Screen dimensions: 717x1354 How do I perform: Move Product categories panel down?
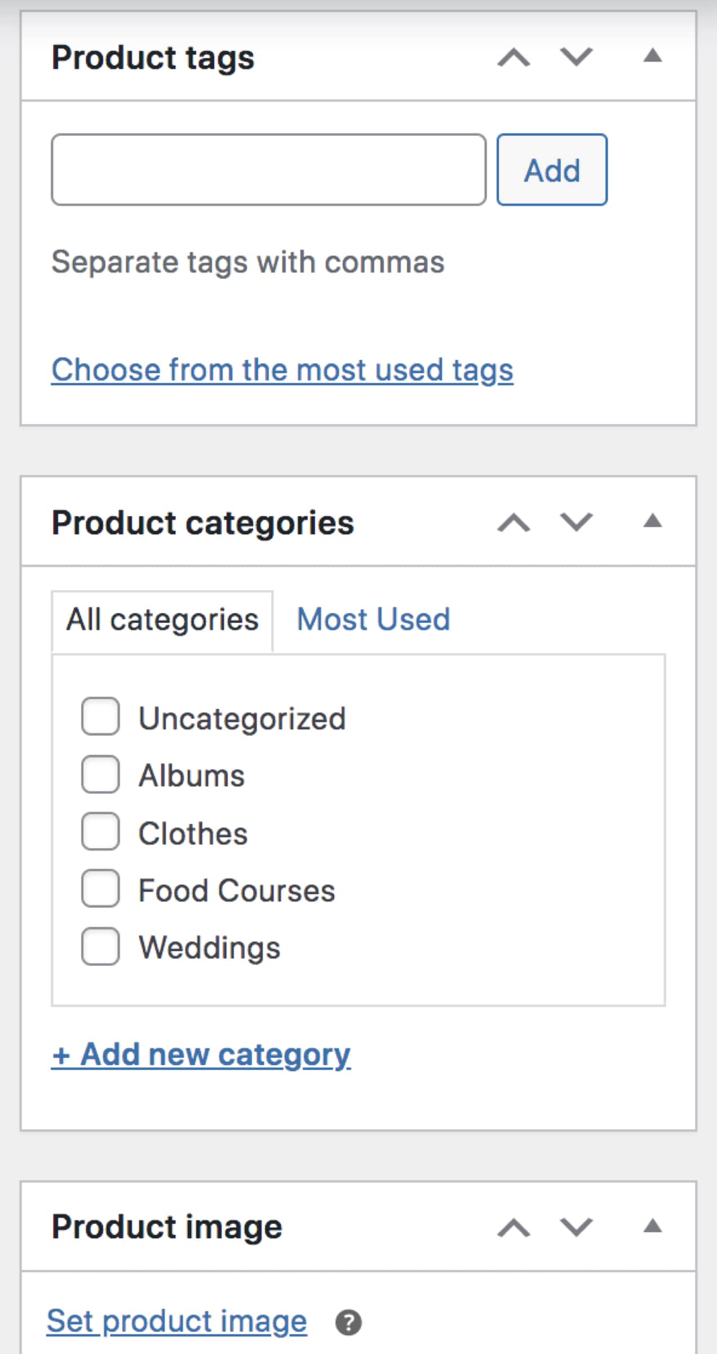pos(576,522)
